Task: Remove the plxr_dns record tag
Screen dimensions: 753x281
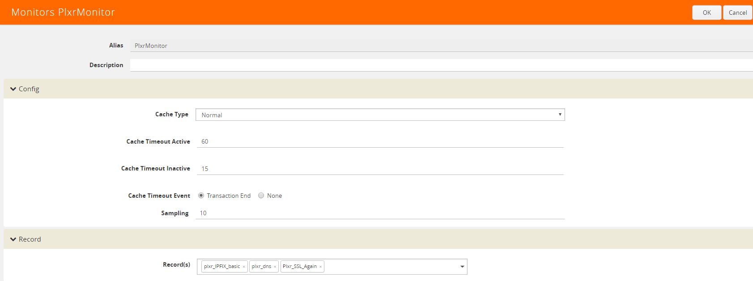Action: [x=275, y=267]
